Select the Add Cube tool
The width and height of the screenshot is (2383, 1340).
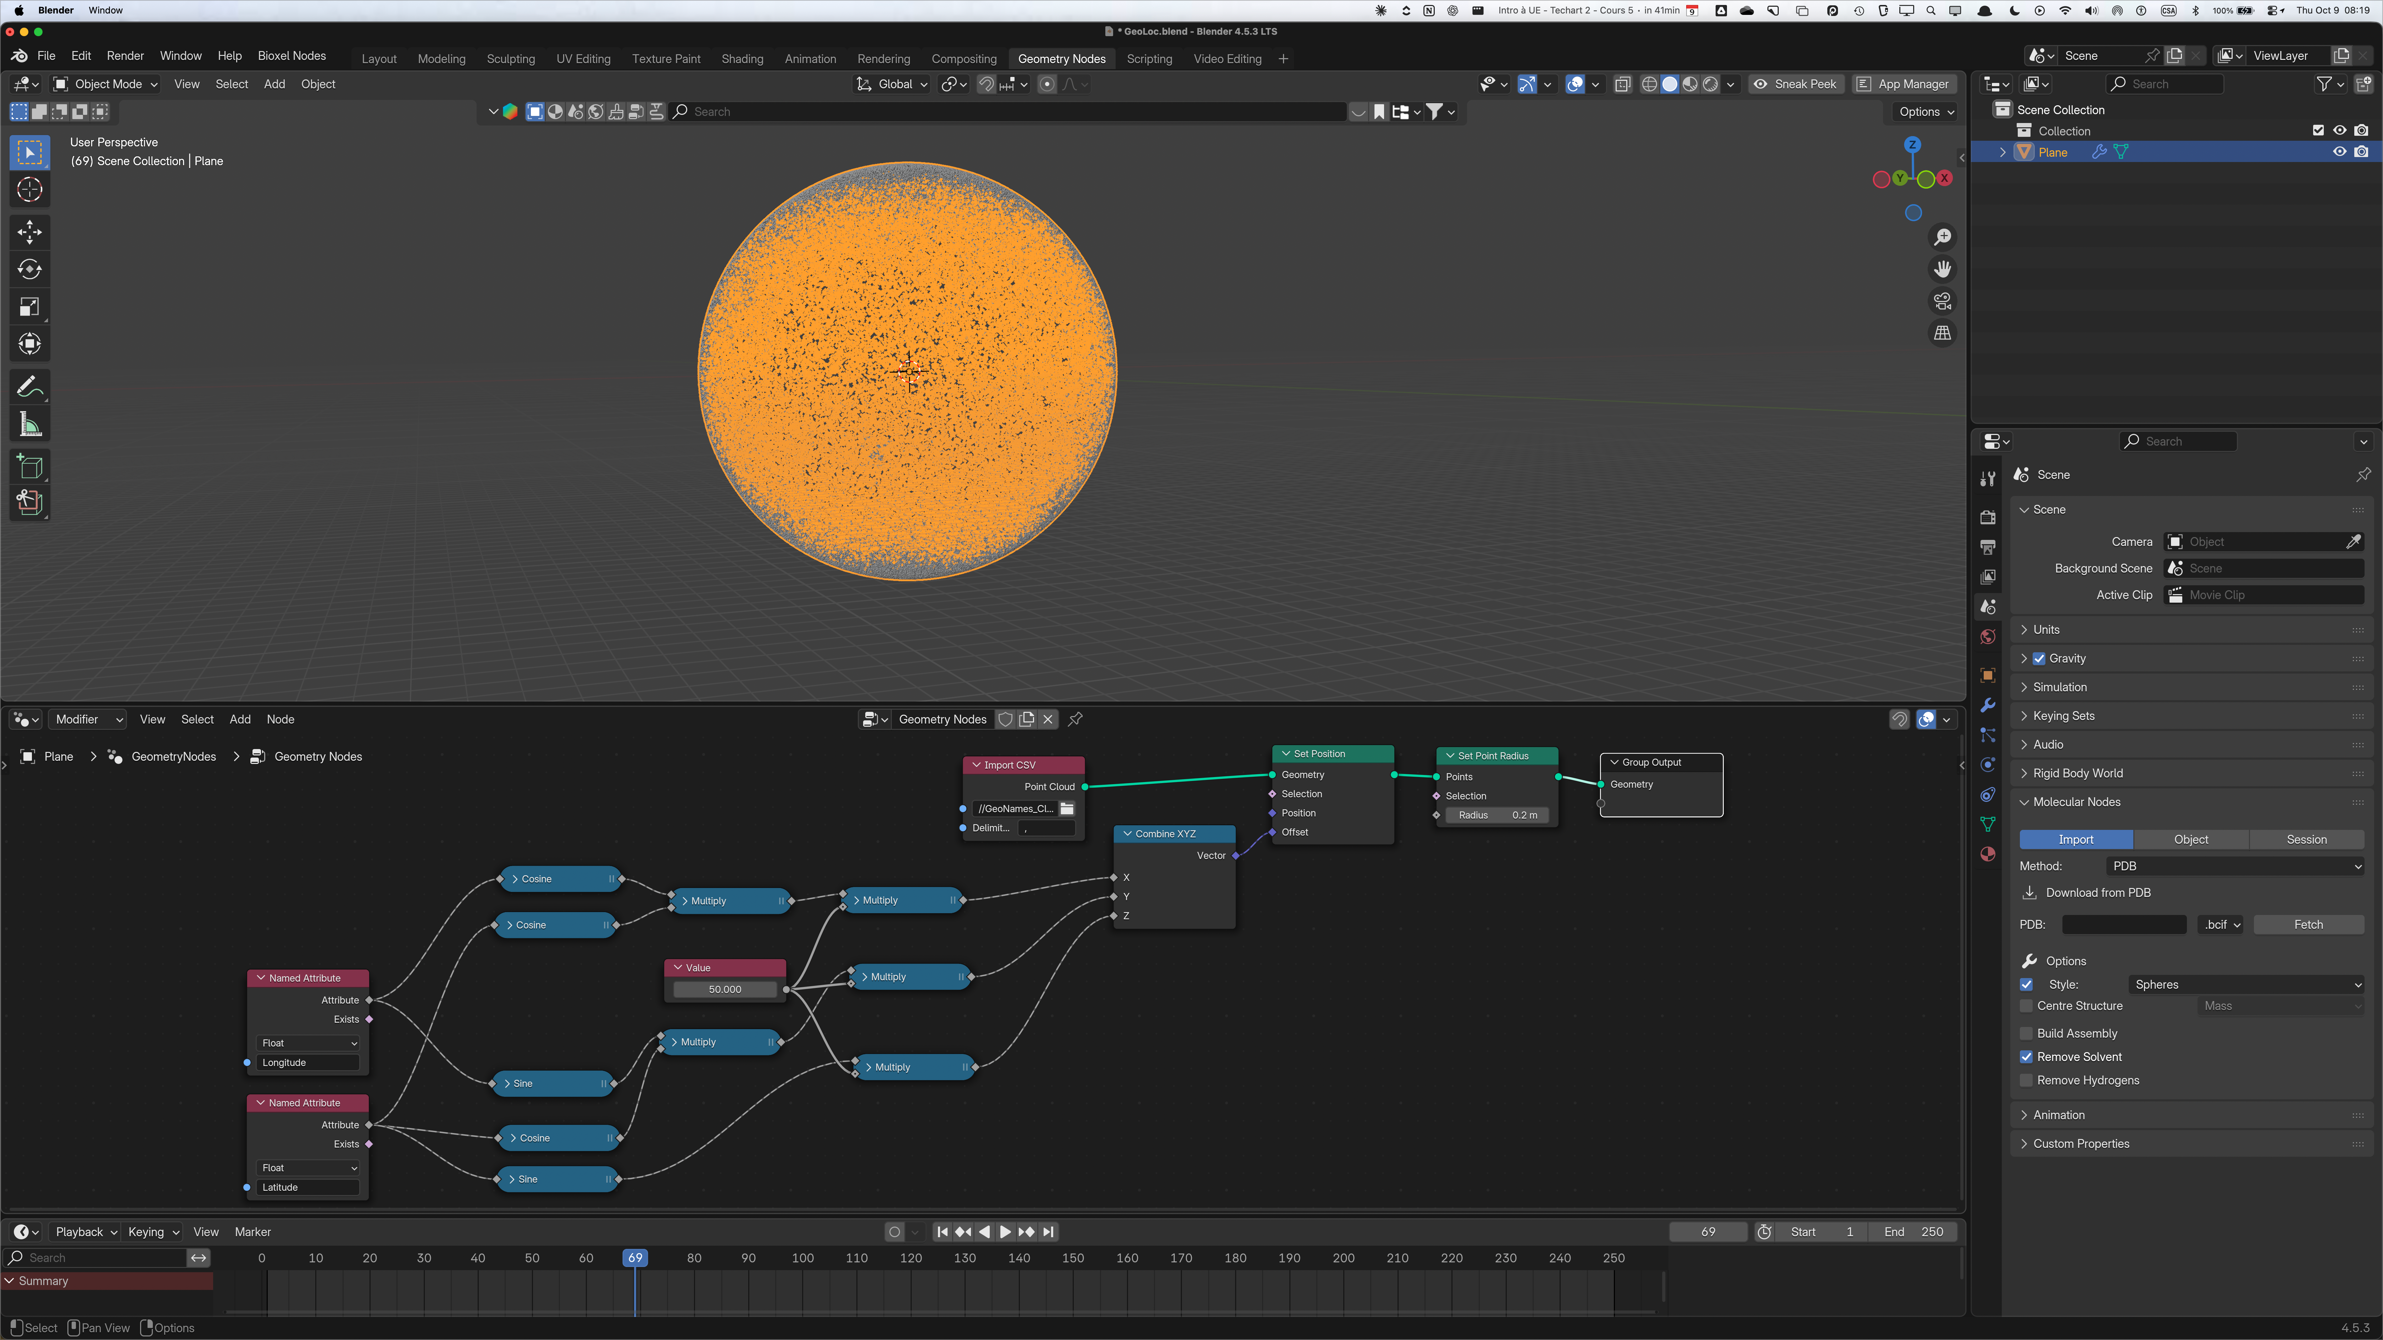[29, 466]
